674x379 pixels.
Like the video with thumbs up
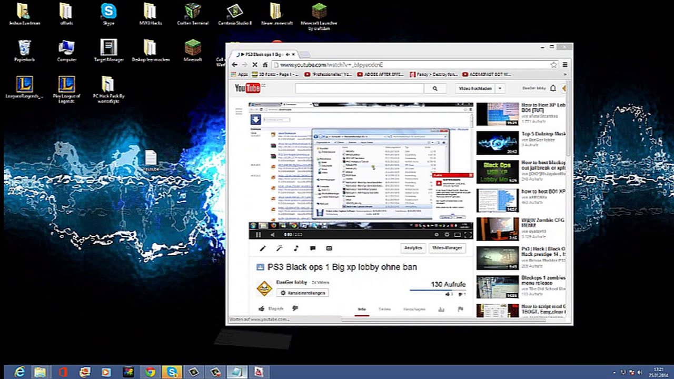click(262, 309)
